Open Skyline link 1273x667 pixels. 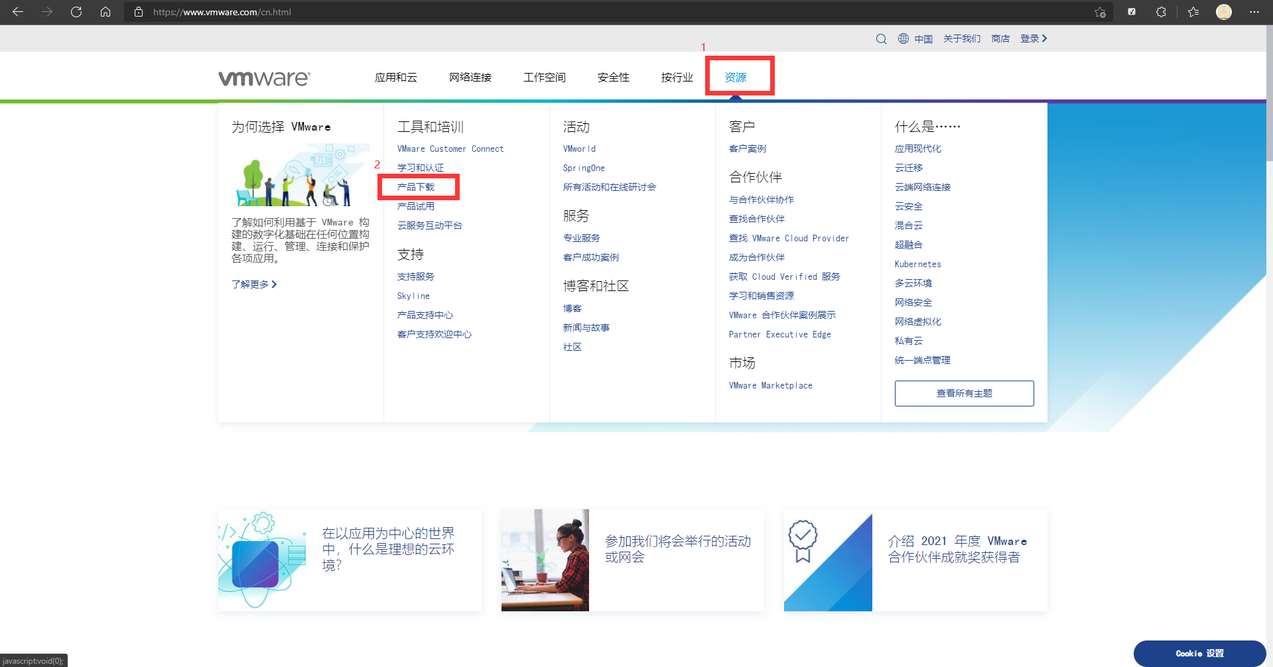click(413, 296)
